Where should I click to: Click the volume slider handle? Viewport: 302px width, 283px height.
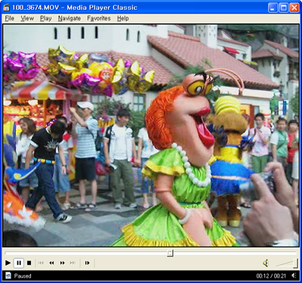pyautogui.click(x=295, y=263)
